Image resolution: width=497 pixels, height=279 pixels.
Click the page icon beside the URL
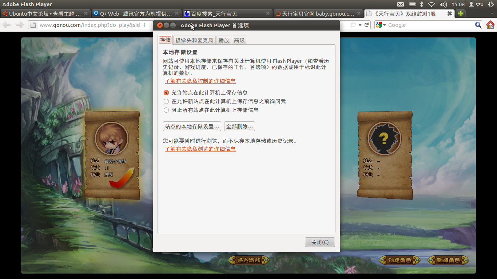pyautogui.click(x=33, y=25)
